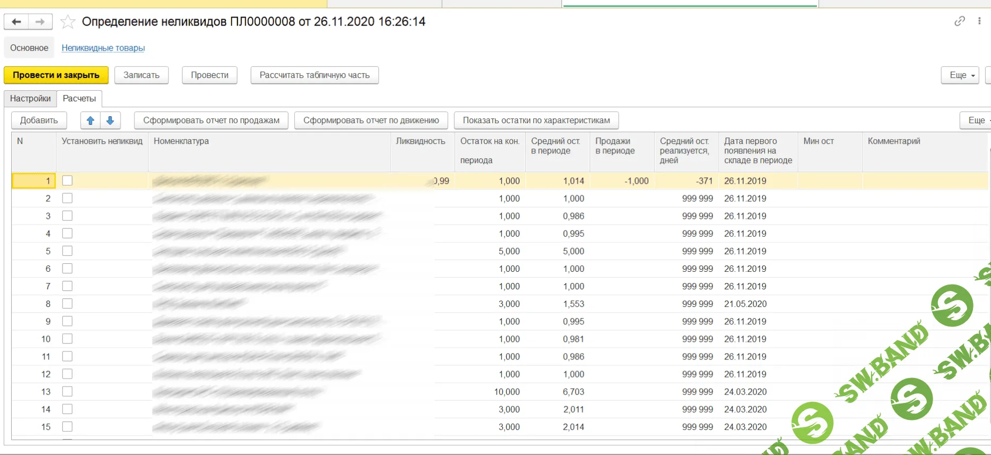Click the Провести button
991x455 pixels.
tap(210, 75)
